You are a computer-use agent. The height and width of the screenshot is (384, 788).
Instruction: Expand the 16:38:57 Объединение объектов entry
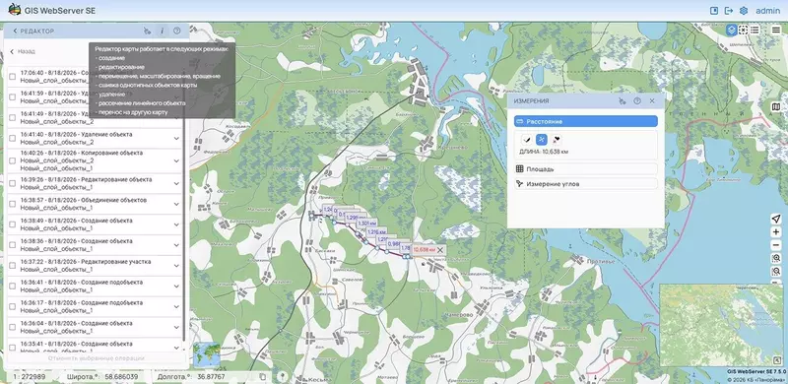coord(176,204)
